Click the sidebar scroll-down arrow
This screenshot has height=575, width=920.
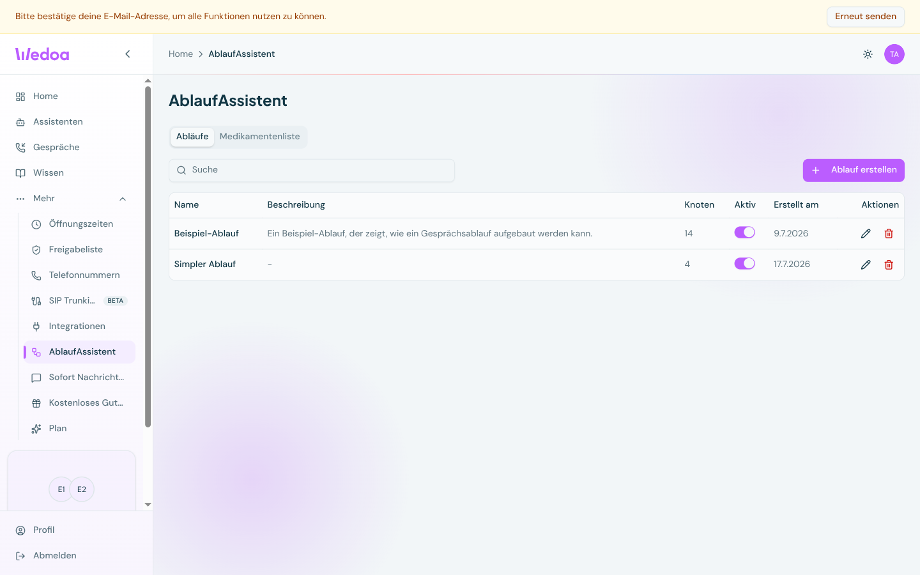pyautogui.click(x=148, y=505)
